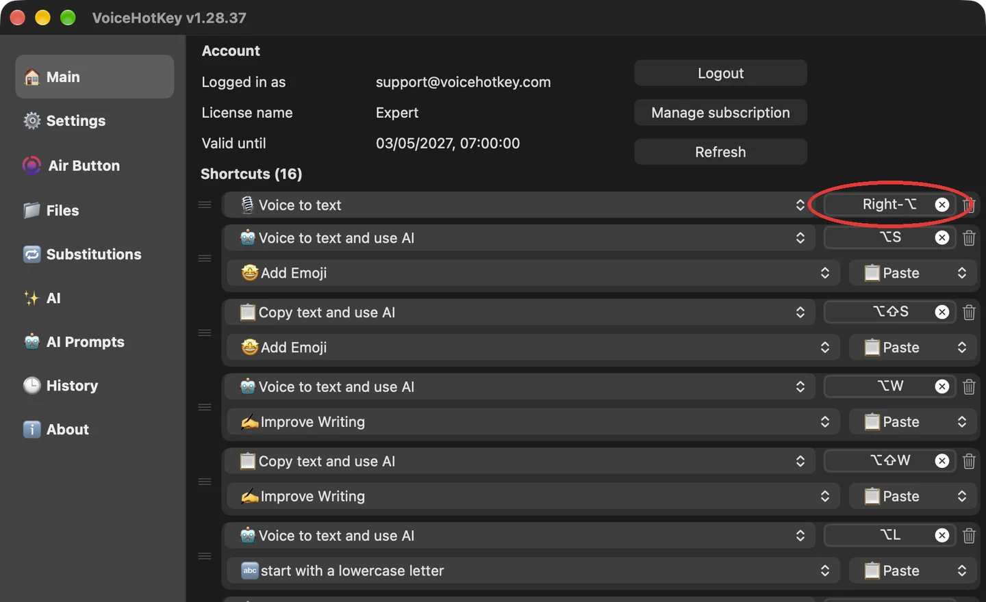Open Add Emoji prompt dropdown under ⌥S
The width and height of the screenshot is (986, 602).
(532, 273)
